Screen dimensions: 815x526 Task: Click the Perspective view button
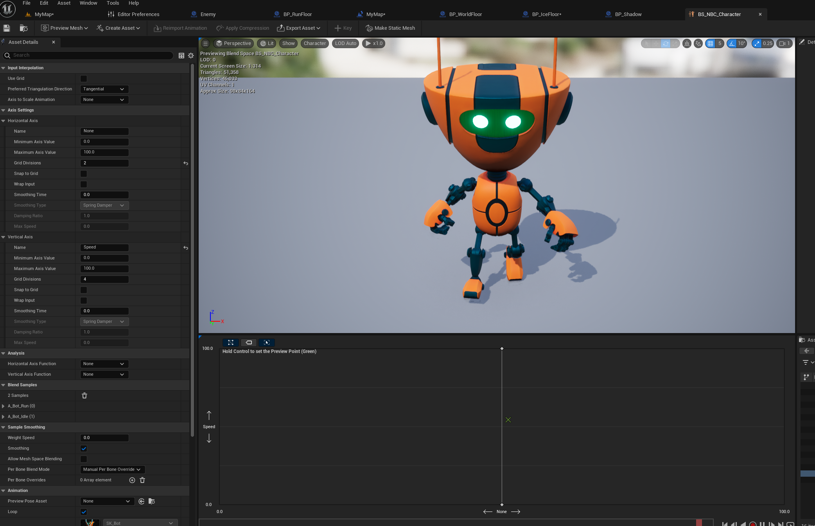click(233, 43)
